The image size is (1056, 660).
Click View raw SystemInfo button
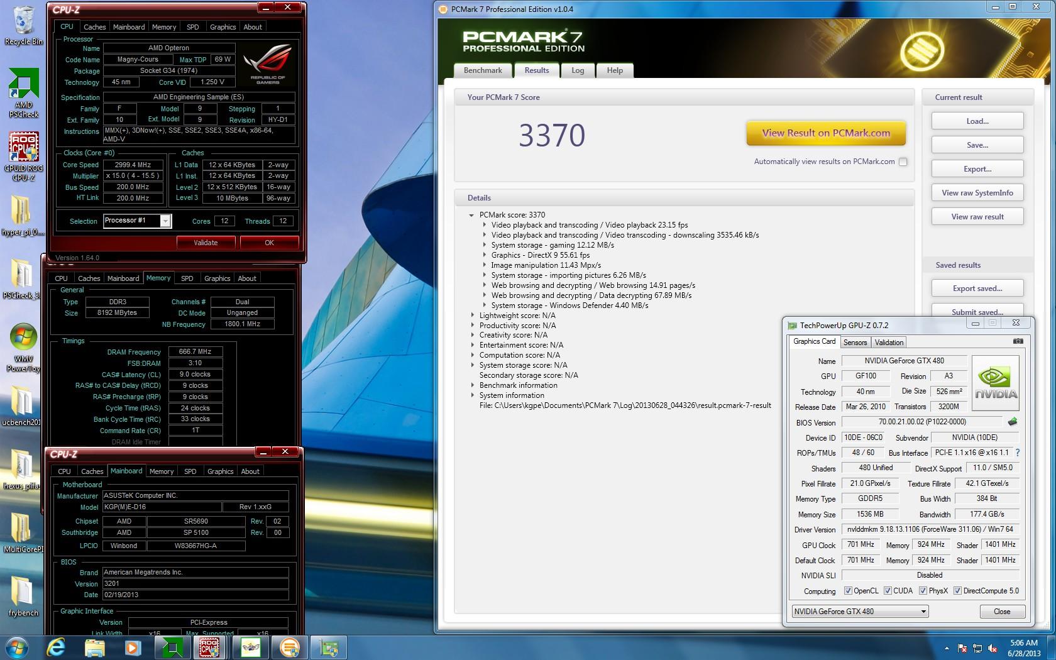click(x=977, y=193)
